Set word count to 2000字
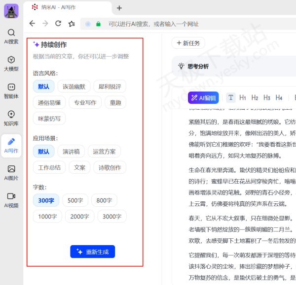The height and width of the screenshot is (285, 296). click(79, 216)
